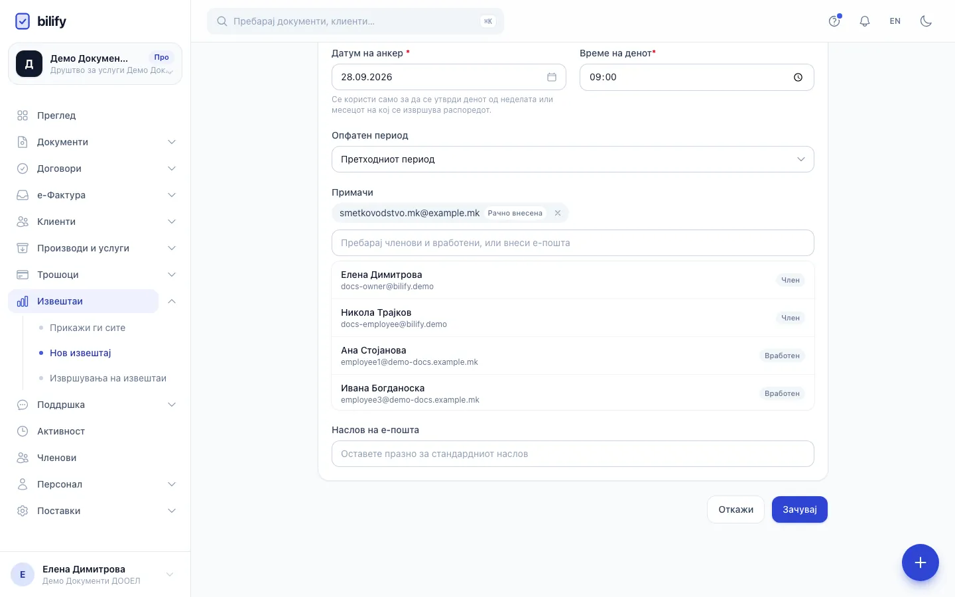The image size is (955, 597).
Task: Open Прикажи ги сите submenu item
Action: (88, 328)
